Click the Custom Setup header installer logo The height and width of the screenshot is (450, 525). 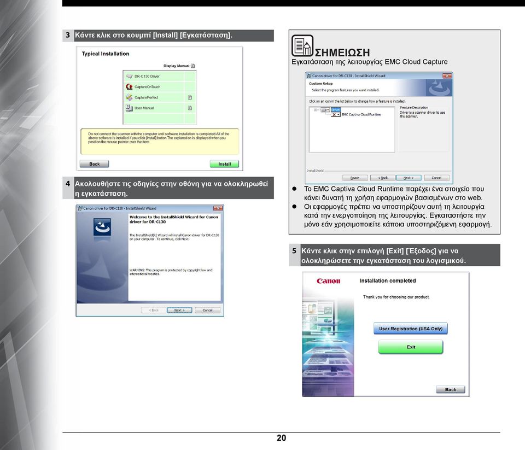coord(439,87)
